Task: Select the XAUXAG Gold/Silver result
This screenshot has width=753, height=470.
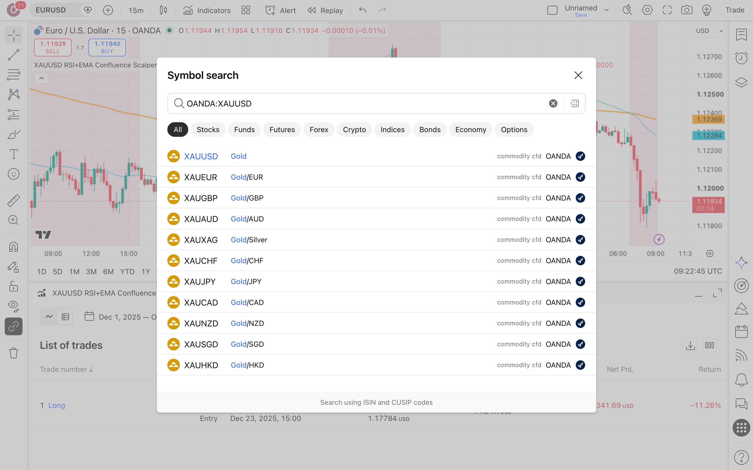Action: (x=376, y=240)
